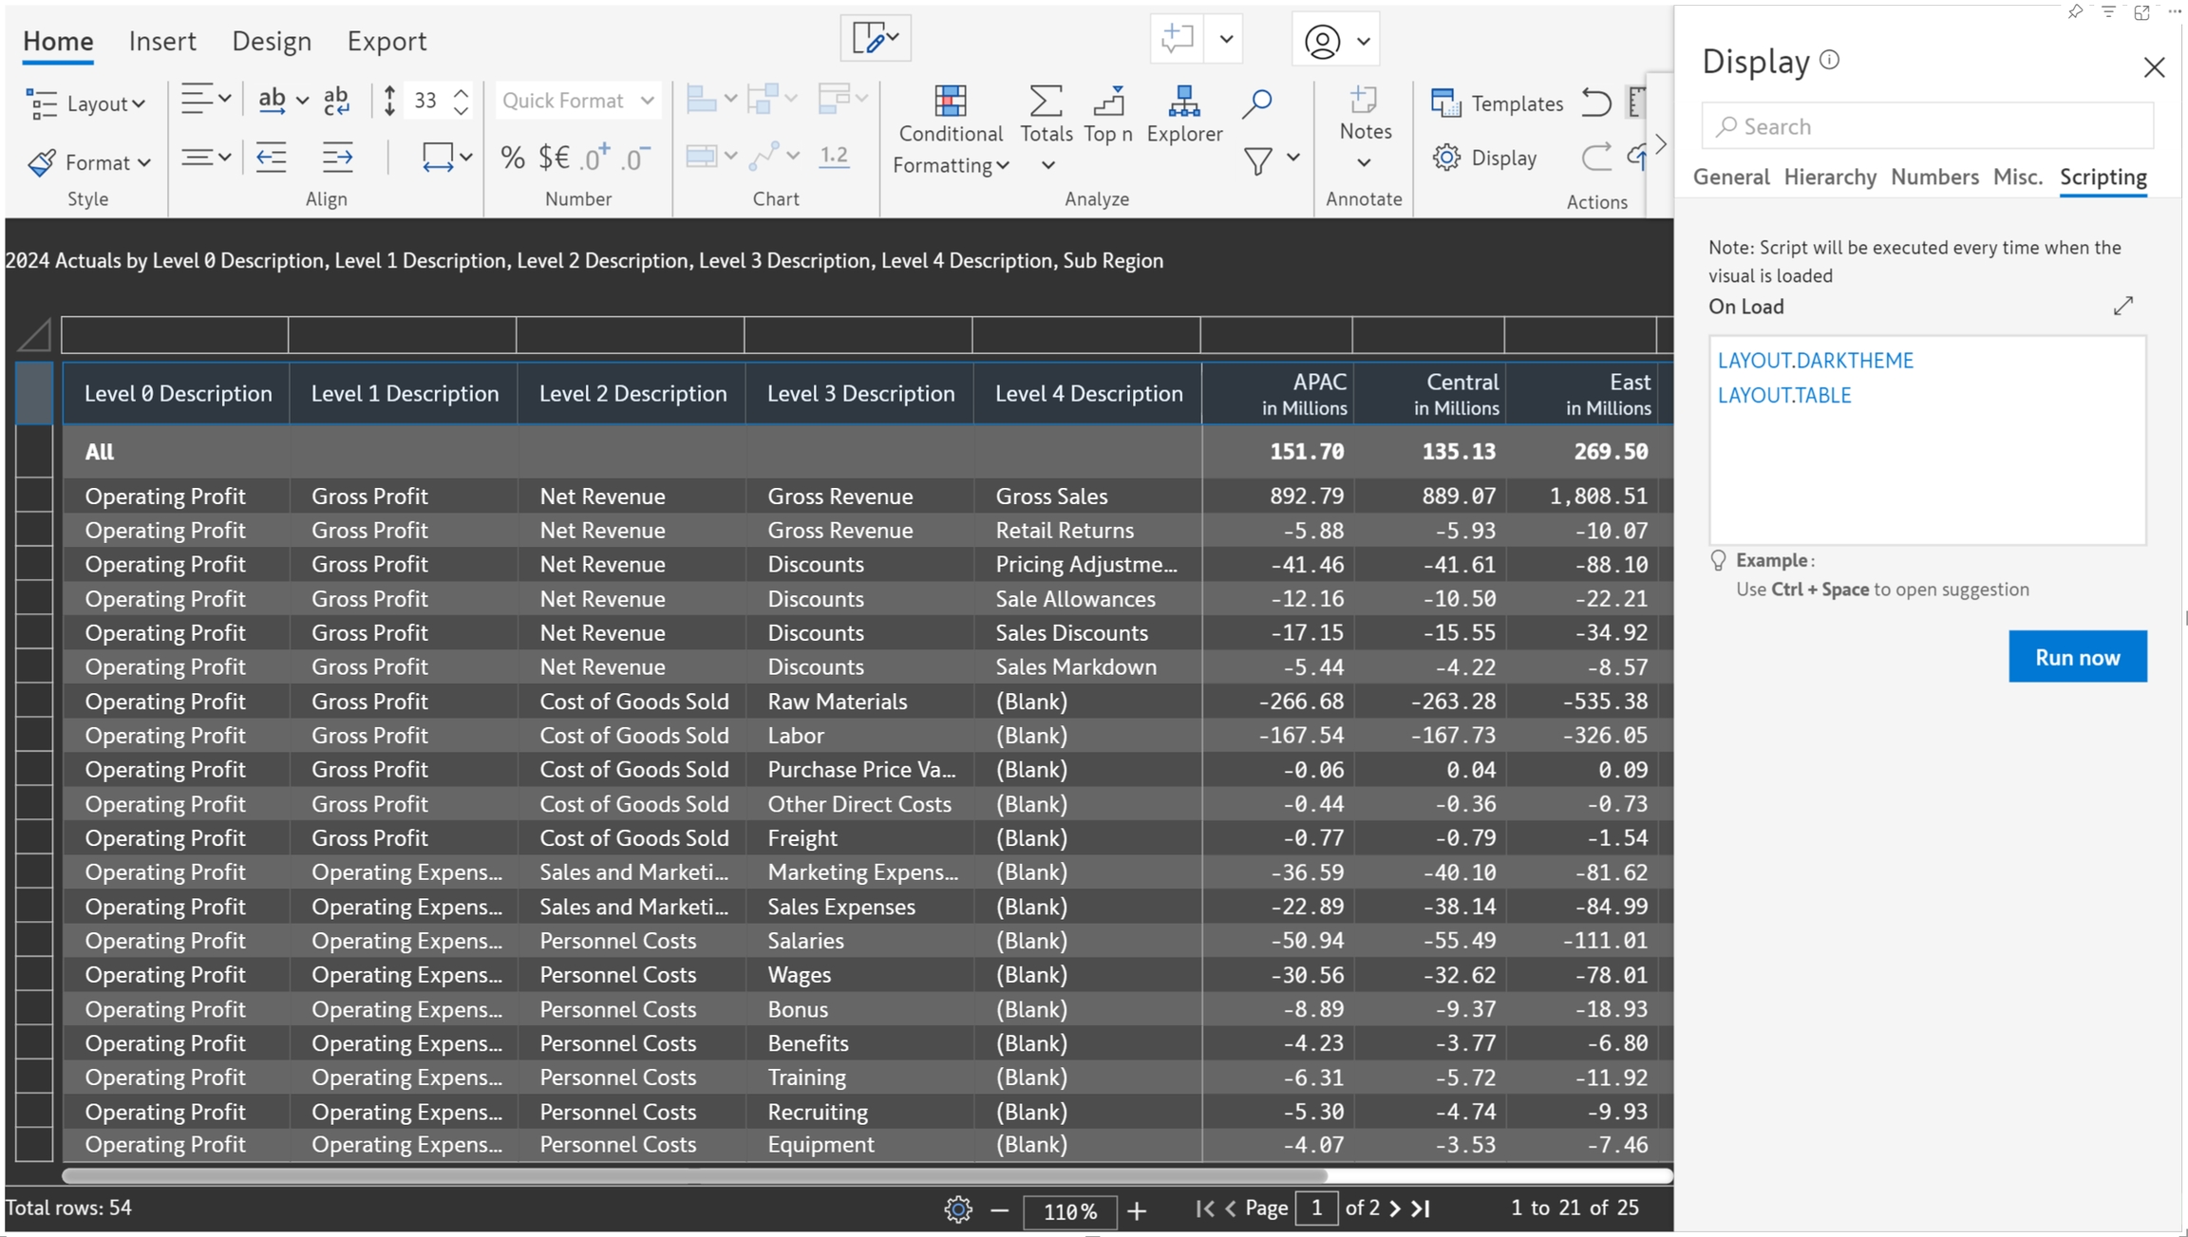Screen dimensions: 2188x1237
Task: Click the percent number format icon
Action: (x=513, y=158)
